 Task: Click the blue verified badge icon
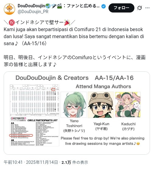point(104,6)
